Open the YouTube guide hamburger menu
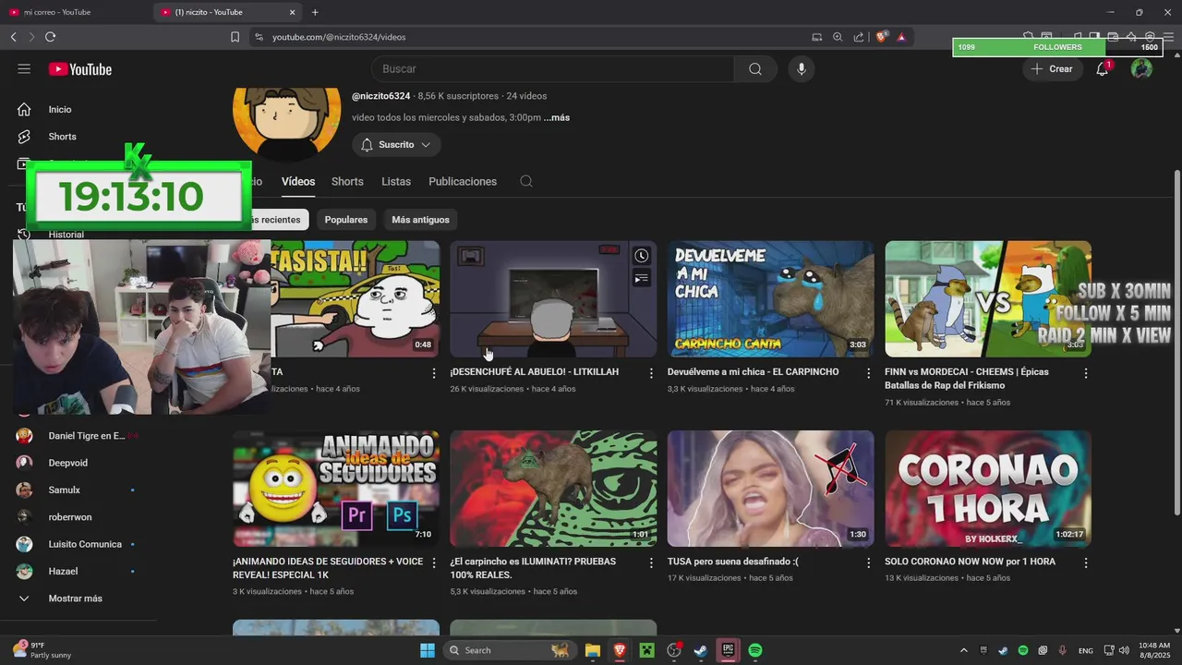The height and width of the screenshot is (665, 1182). (x=24, y=69)
